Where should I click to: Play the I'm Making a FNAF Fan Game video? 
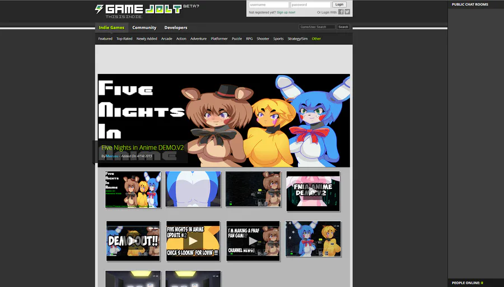(x=253, y=240)
